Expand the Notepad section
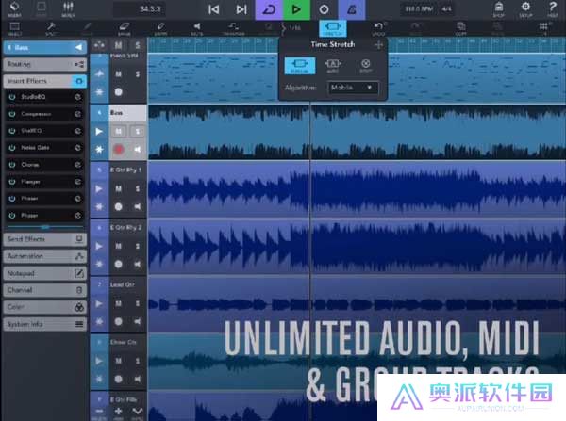The image size is (566, 421). click(x=45, y=273)
